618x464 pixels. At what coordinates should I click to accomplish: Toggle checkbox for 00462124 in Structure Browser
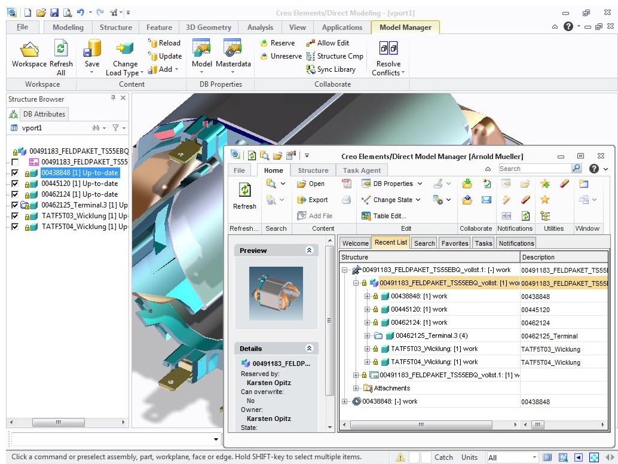point(15,194)
